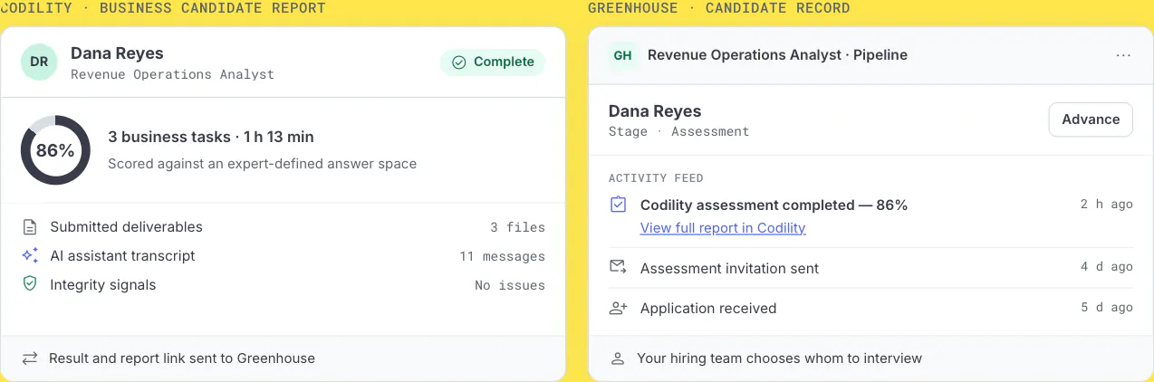Click the envelope icon for invitation sent

[618, 267]
